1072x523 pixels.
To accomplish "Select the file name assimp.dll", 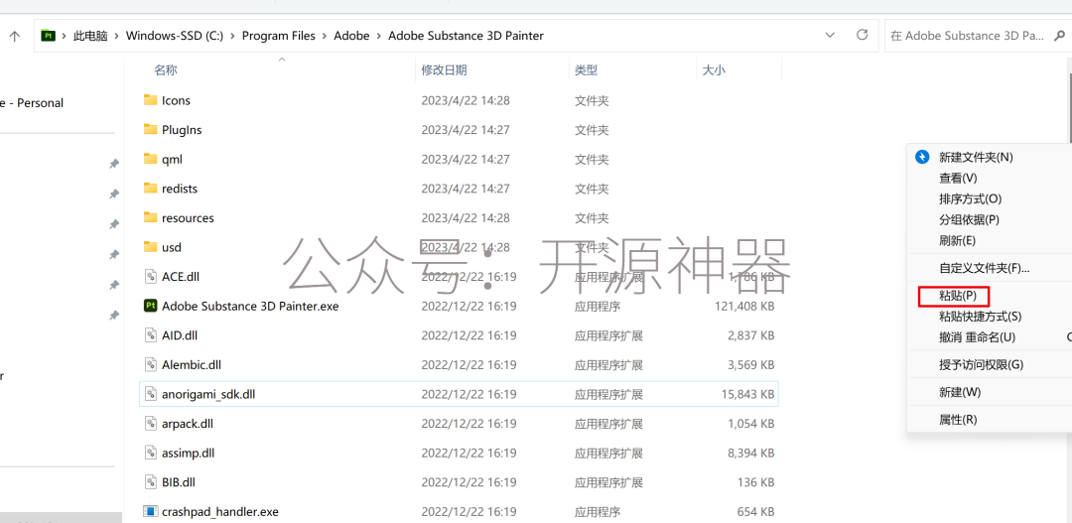I will (188, 454).
